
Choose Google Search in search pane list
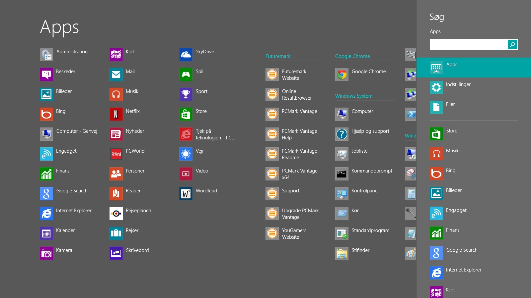pyautogui.click(x=461, y=250)
